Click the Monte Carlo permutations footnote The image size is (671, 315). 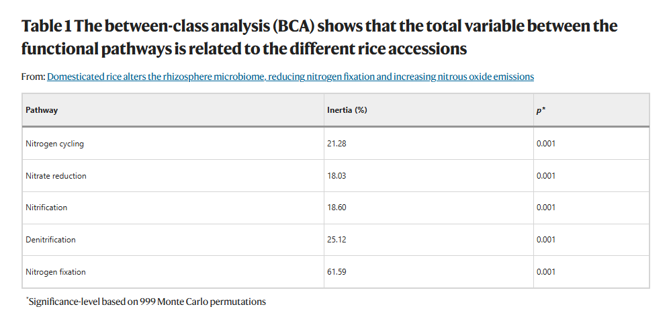[146, 302]
